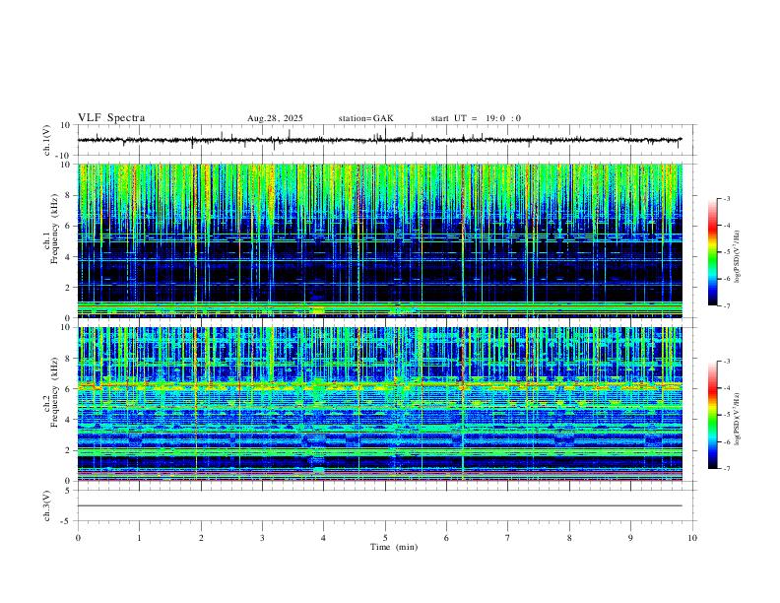The image size is (780, 603).
Task: Click the ch.2 'Frequency (kHz)' axis label
Action: coord(54,392)
